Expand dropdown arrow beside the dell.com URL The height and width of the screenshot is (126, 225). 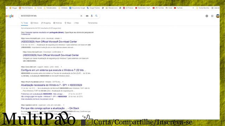coord(62,67)
